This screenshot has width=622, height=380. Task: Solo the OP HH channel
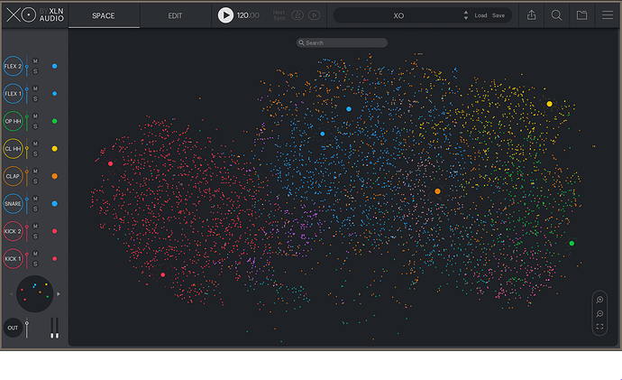(35, 126)
